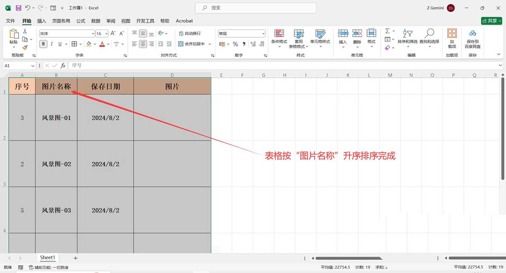Click the Insert cells (插入) icon
This screenshot has height=273, width=506.
click(x=343, y=34)
